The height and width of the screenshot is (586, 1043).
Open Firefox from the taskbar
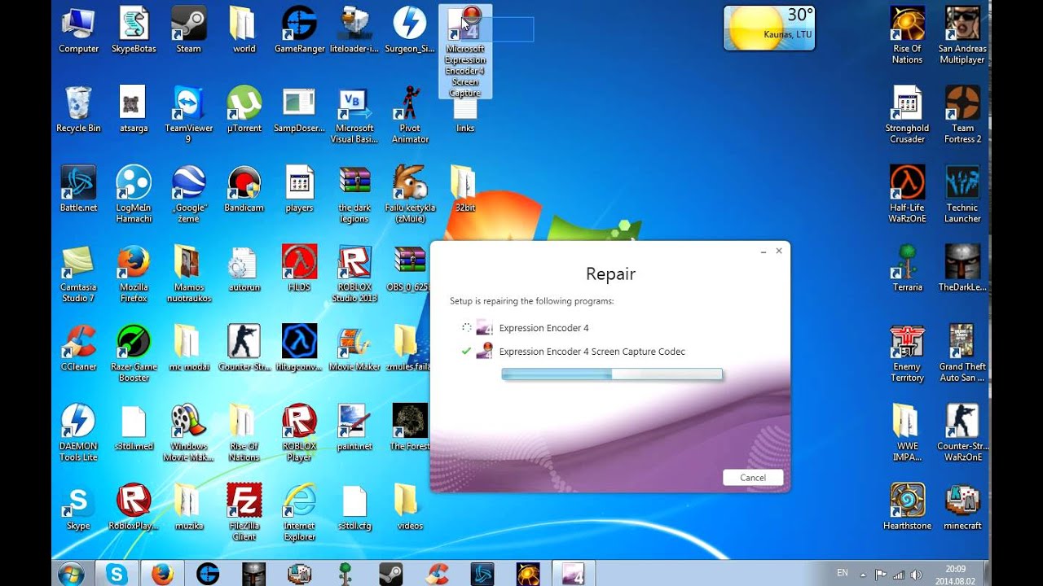[x=162, y=574]
